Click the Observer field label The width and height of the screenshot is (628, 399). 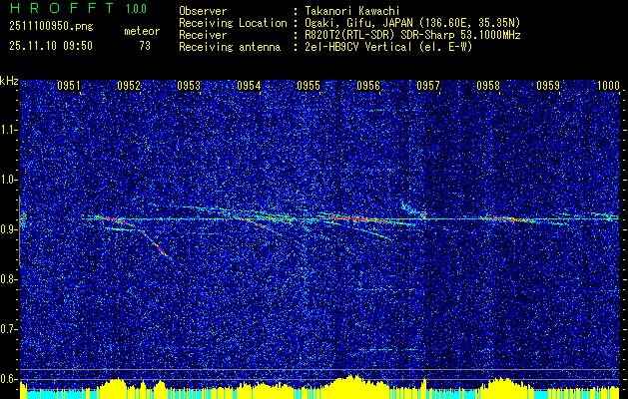[203, 11]
